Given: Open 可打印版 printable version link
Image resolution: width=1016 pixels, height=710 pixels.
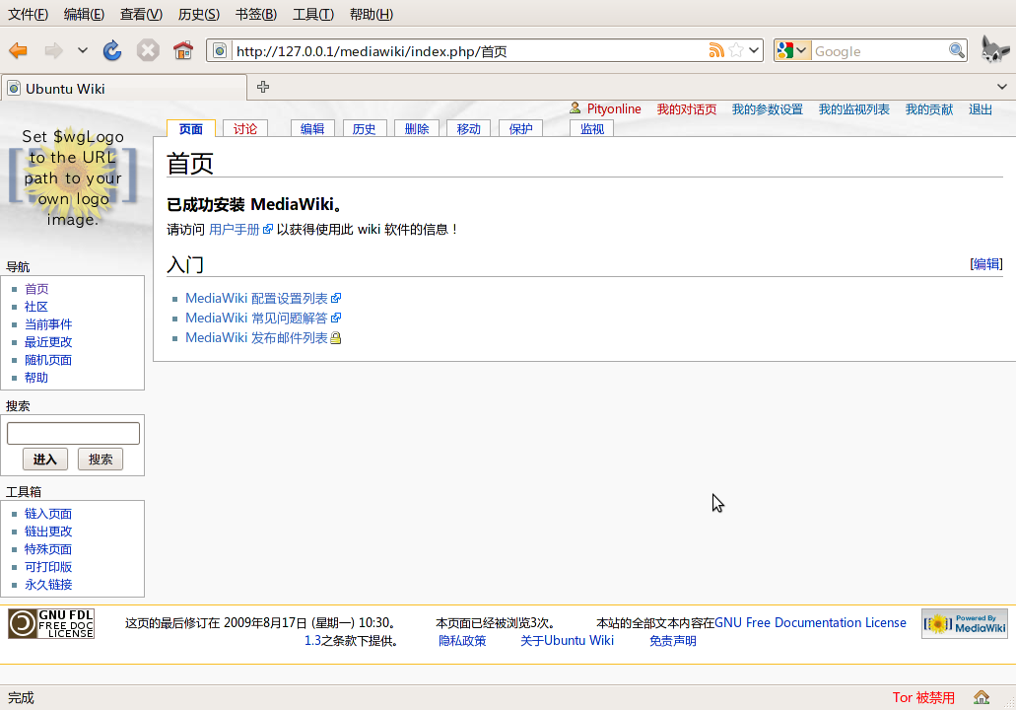Looking at the screenshot, I should pos(48,567).
